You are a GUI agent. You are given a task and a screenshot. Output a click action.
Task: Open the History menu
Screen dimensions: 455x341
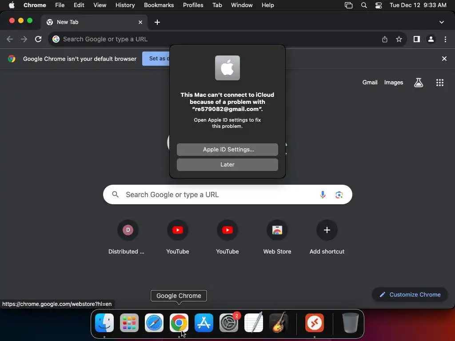click(x=125, y=5)
